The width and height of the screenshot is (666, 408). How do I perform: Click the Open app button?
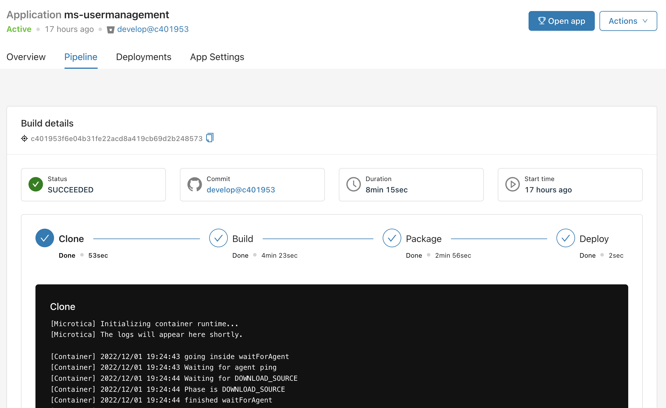(x=561, y=21)
